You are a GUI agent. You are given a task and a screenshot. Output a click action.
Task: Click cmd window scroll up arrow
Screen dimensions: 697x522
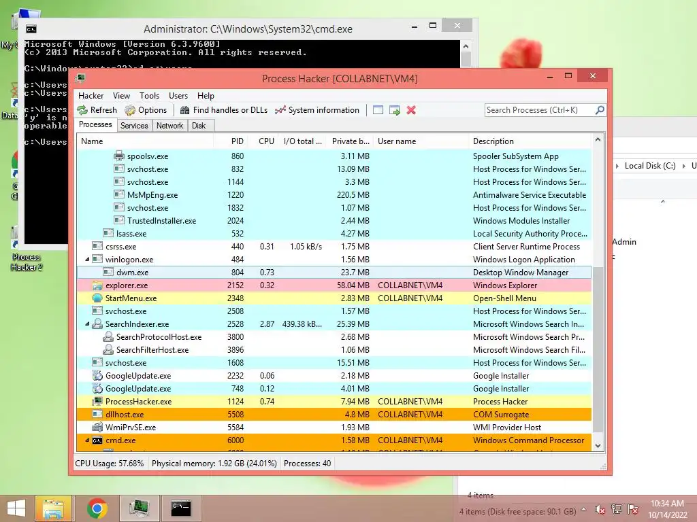coord(466,46)
